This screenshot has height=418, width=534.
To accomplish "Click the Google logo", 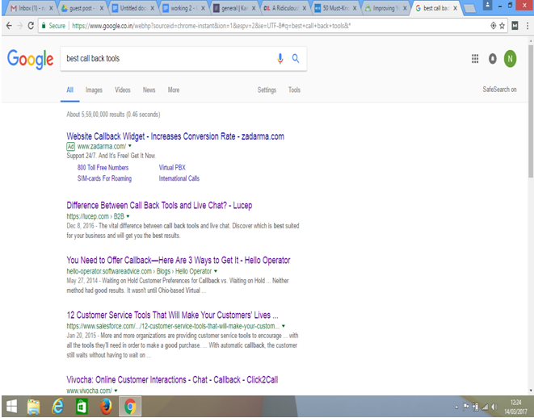I will click(31, 59).
